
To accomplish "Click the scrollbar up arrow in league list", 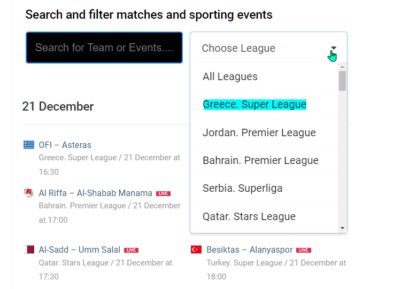I will click(x=342, y=67).
